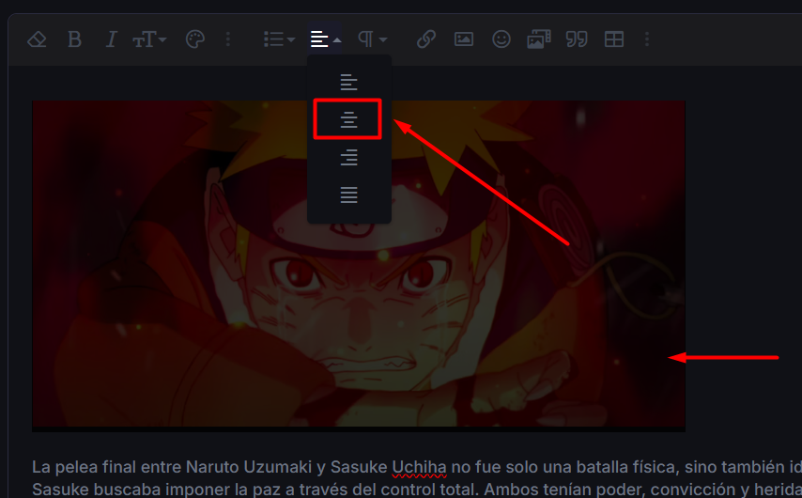This screenshot has height=498, width=802.
Task: Click the eraser remove formatting icon
Action: click(37, 39)
